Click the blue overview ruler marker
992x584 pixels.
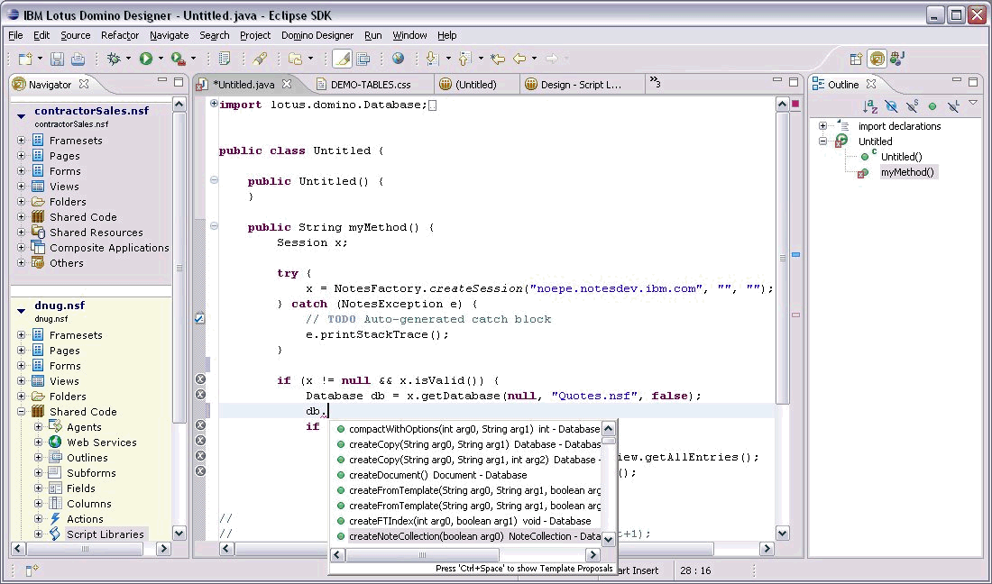click(796, 255)
